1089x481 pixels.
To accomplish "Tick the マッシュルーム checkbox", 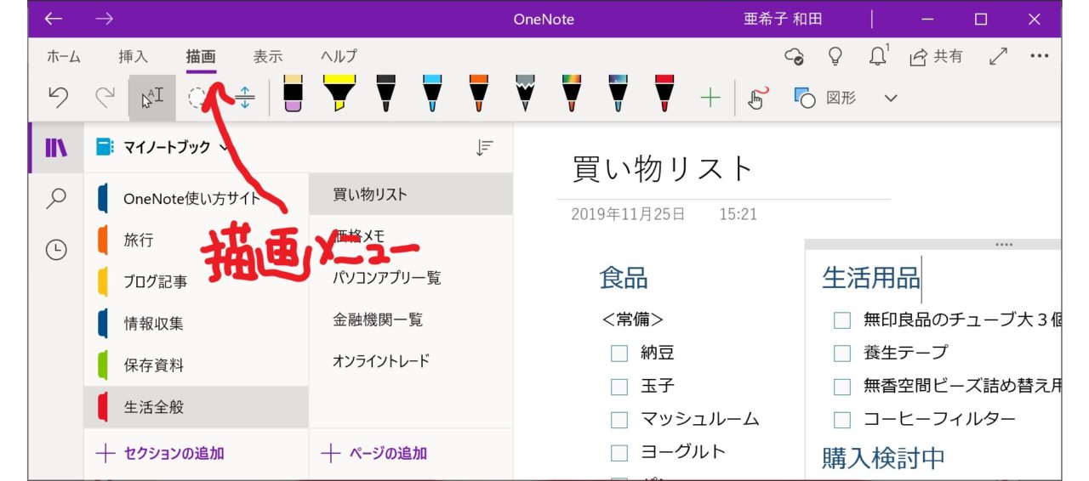I will (619, 420).
